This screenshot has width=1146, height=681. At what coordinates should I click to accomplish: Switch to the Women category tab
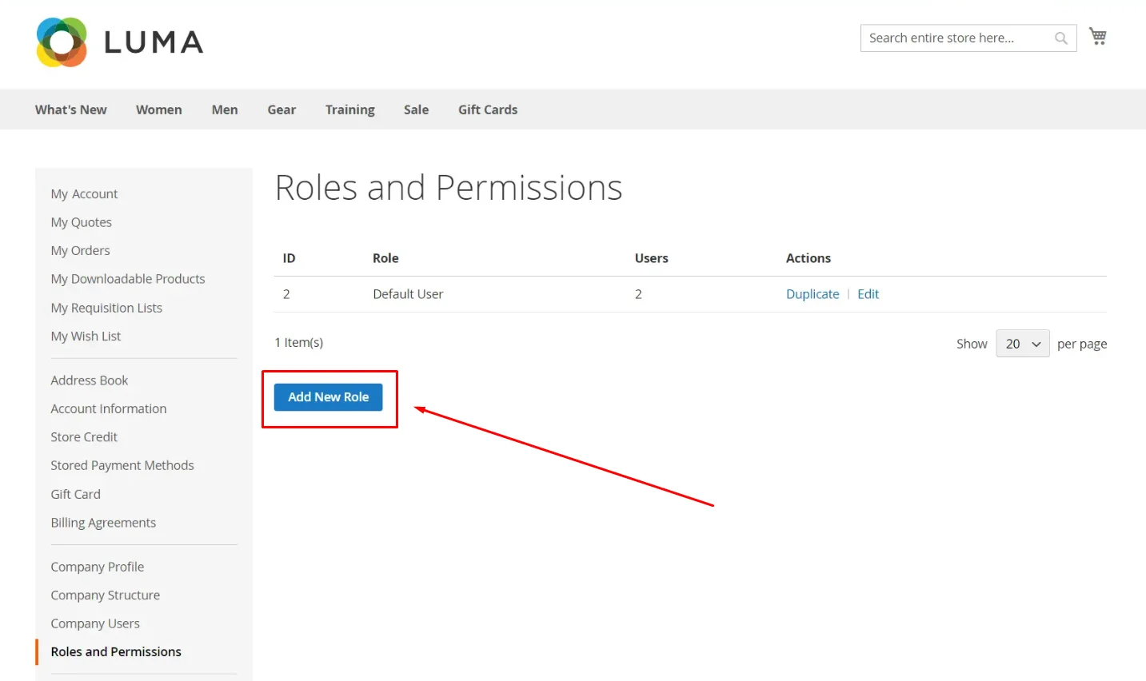click(158, 110)
